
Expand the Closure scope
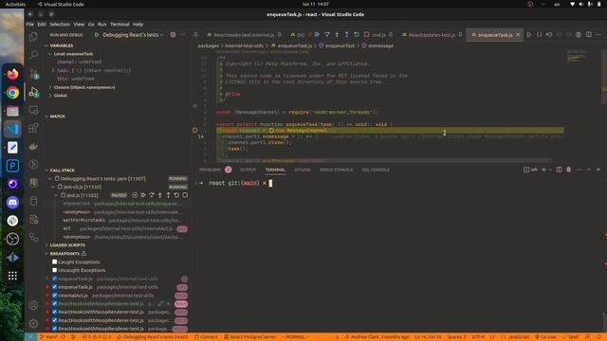pos(50,87)
